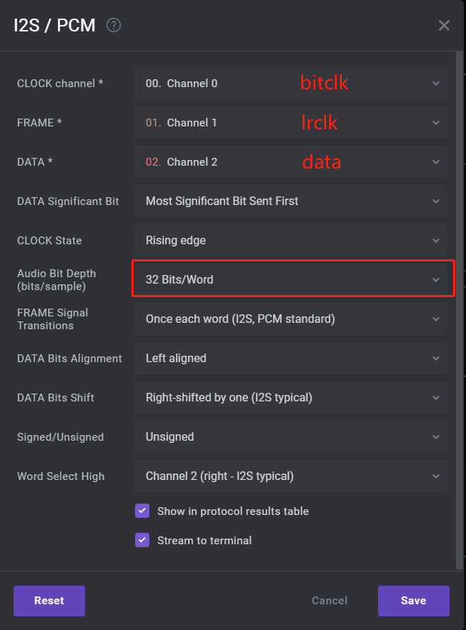Click Cancel to discard changes
Screen dimensions: 466x630
coord(329,601)
